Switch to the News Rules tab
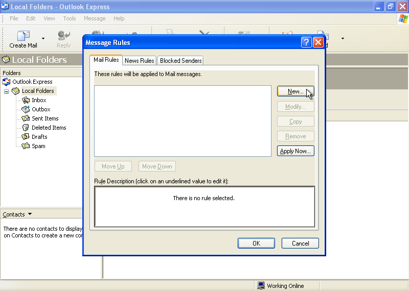The width and height of the screenshot is (409, 291). (x=139, y=61)
